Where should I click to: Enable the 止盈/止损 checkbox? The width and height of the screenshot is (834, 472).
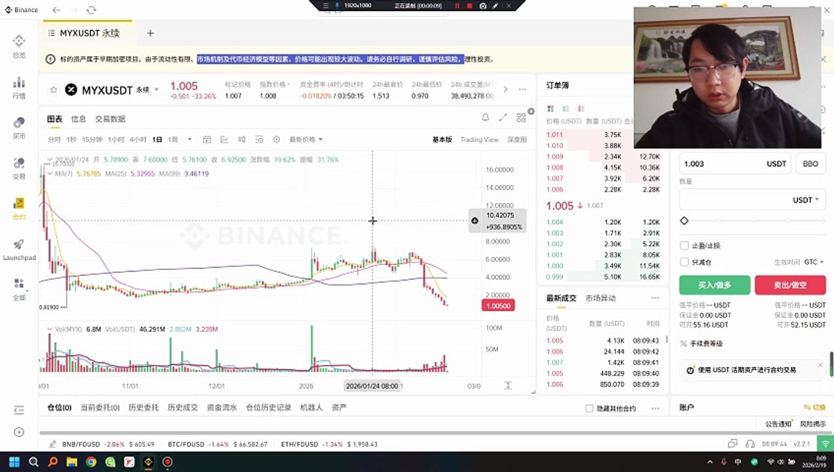(x=685, y=246)
